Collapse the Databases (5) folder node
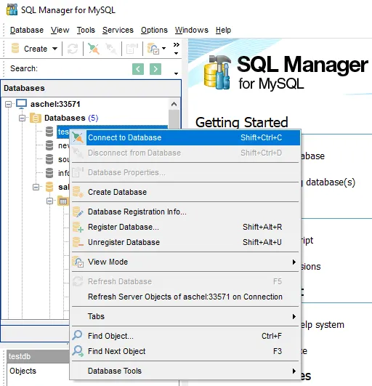 coord(22,118)
